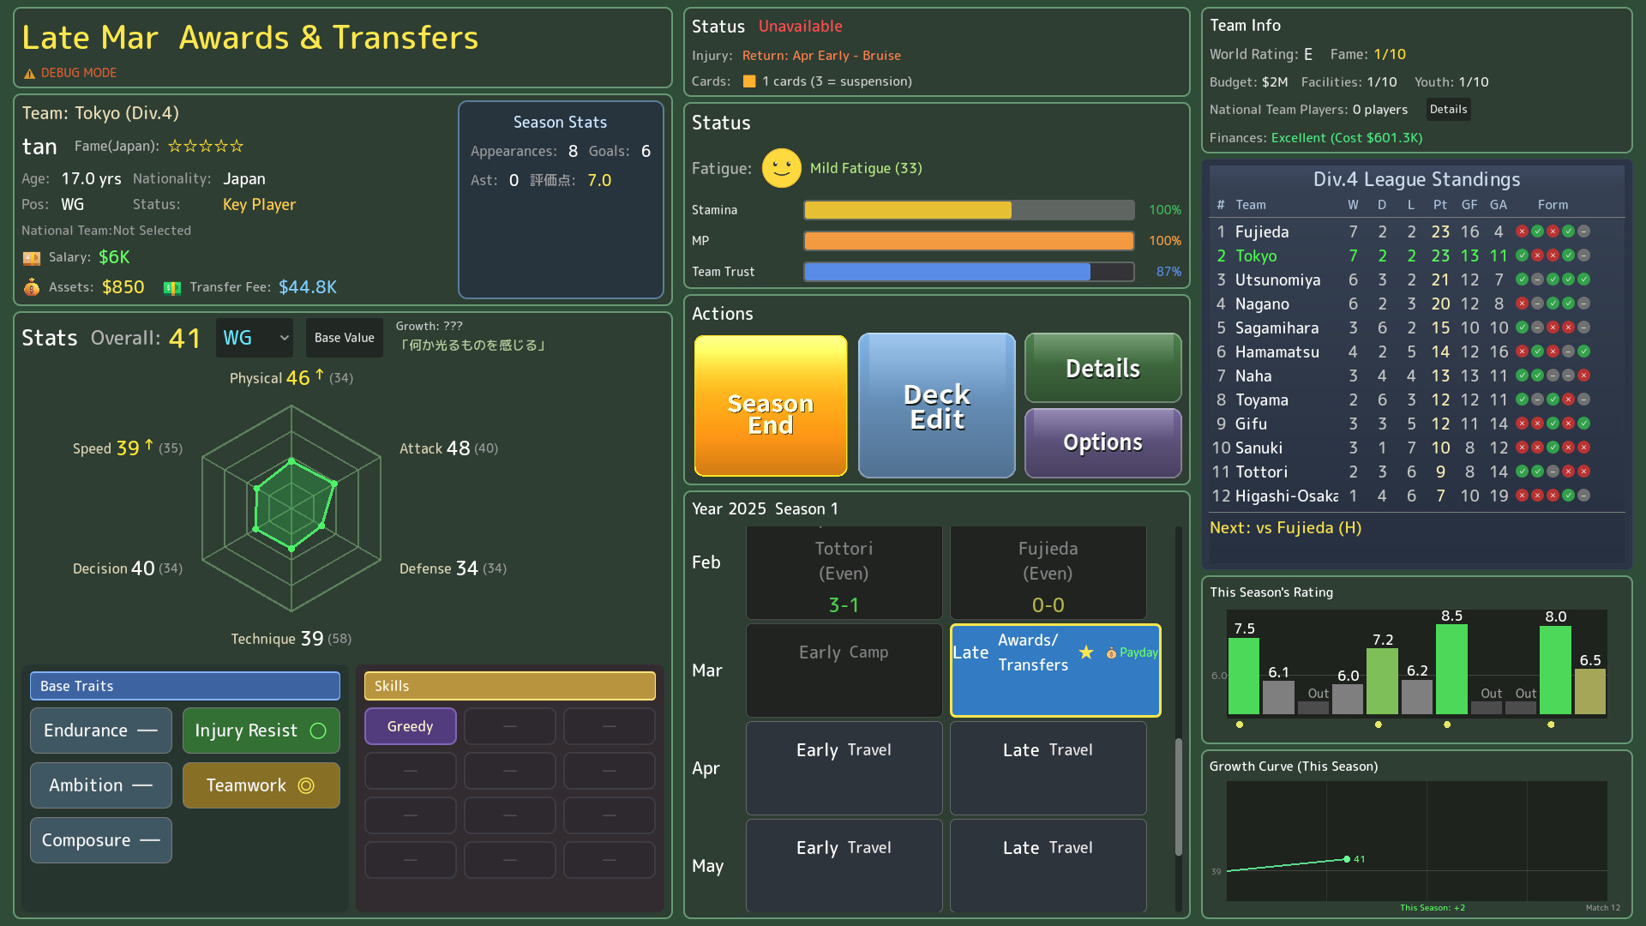Click the smiley fatigue face icon
The image size is (1646, 926).
[x=781, y=168]
